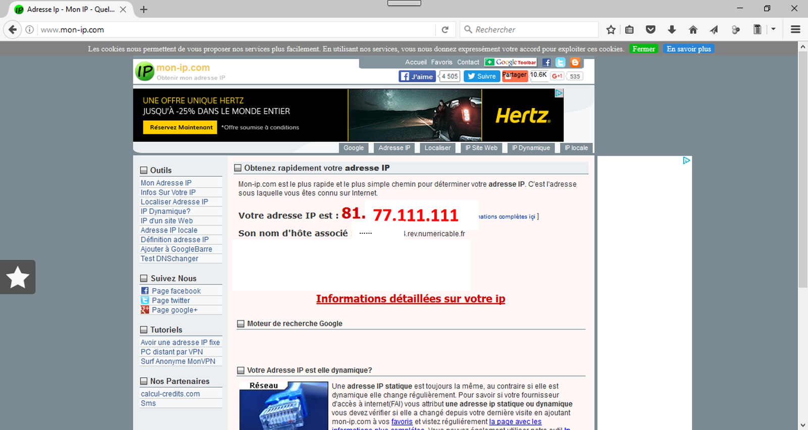Click Réservez Maintenant on Hertz ad
The width and height of the screenshot is (808, 430).
(180, 127)
